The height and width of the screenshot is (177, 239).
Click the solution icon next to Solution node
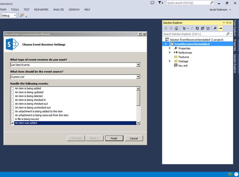pos(167,40)
